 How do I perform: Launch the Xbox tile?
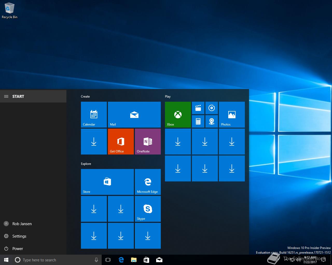coord(178,115)
